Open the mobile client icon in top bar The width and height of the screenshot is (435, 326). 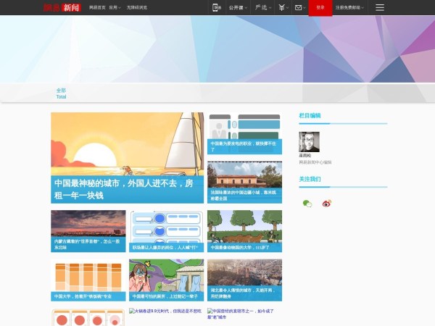click(216, 7)
